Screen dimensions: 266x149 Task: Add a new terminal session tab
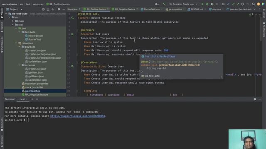[32, 99]
